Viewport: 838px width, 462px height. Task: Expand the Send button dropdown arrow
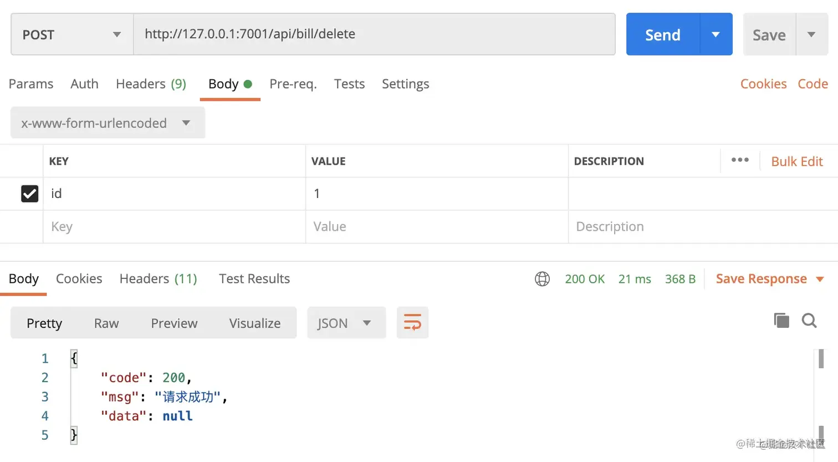[716, 34]
